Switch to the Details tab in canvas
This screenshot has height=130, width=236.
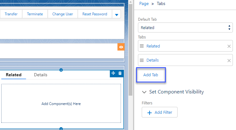[41, 75]
